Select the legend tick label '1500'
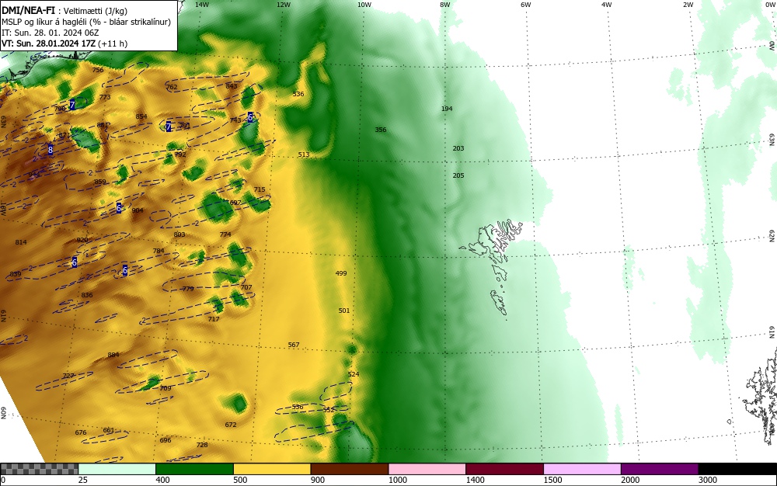This screenshot has width=777, height=486. coord(552,480)
